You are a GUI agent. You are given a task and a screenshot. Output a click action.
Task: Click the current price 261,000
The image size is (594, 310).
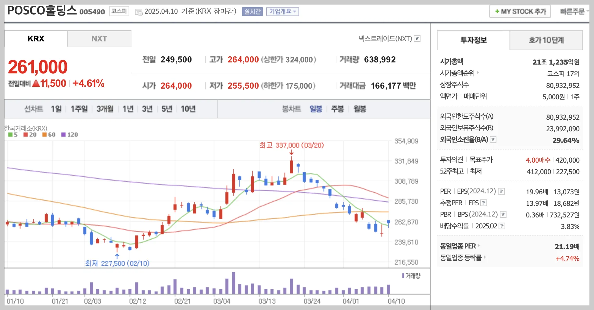[38, 67]
